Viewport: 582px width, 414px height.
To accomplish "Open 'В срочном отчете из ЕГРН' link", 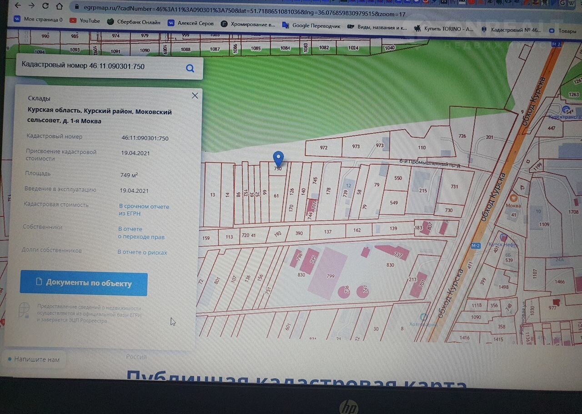I will click(144, 210).
